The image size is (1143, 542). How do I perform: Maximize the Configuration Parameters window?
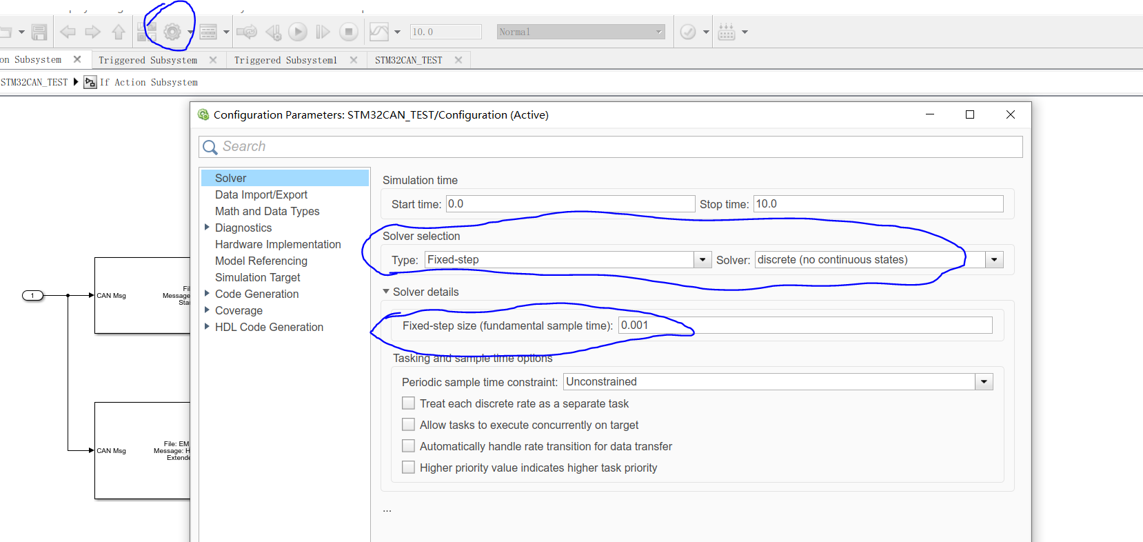click(x=970, y=114)
